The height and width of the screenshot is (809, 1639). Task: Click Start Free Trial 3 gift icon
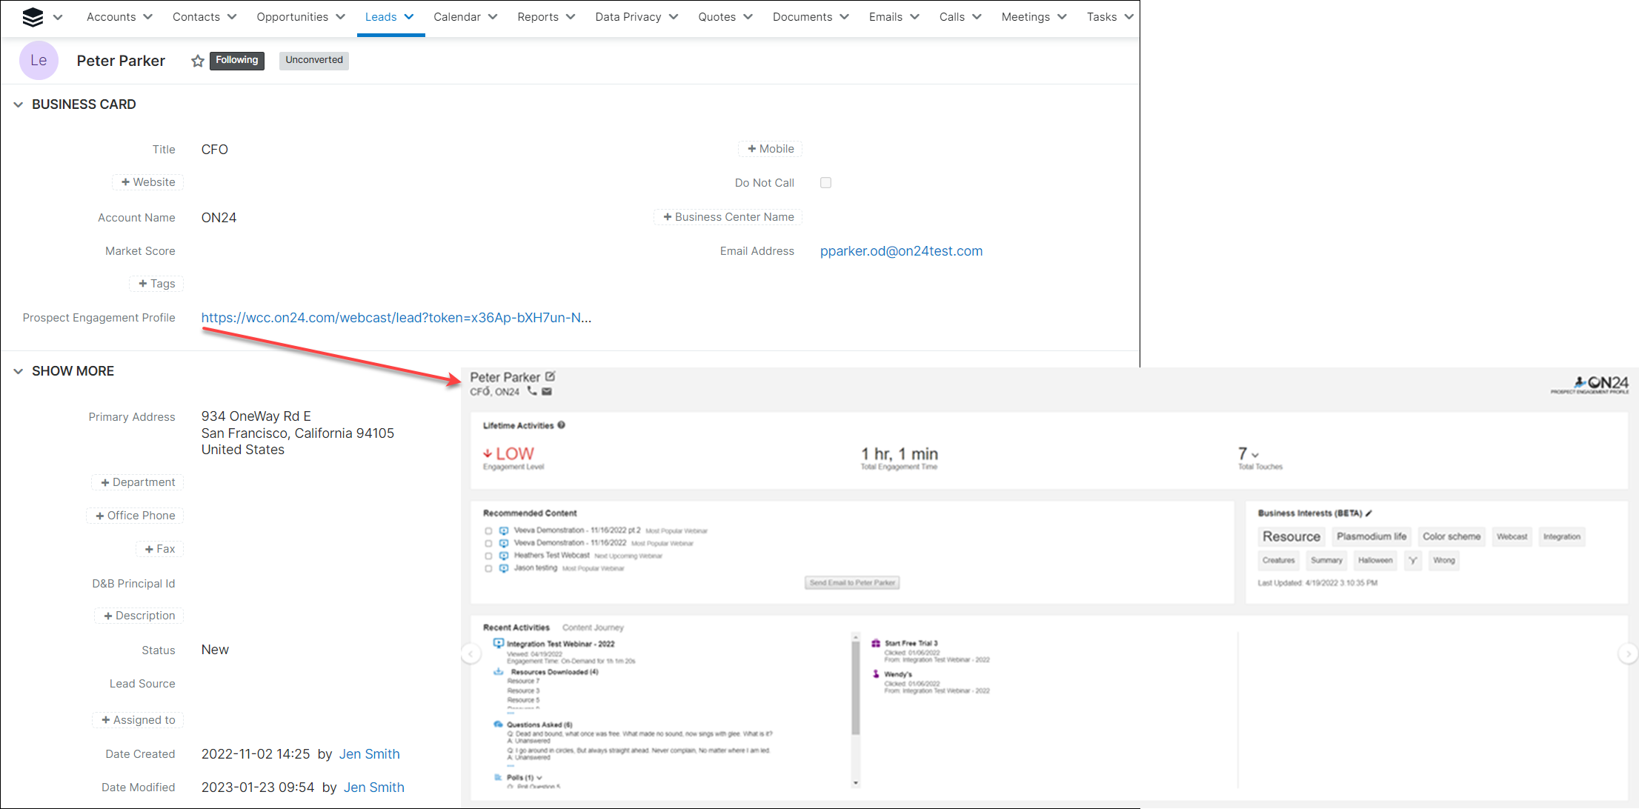click(x=876, y=643)
